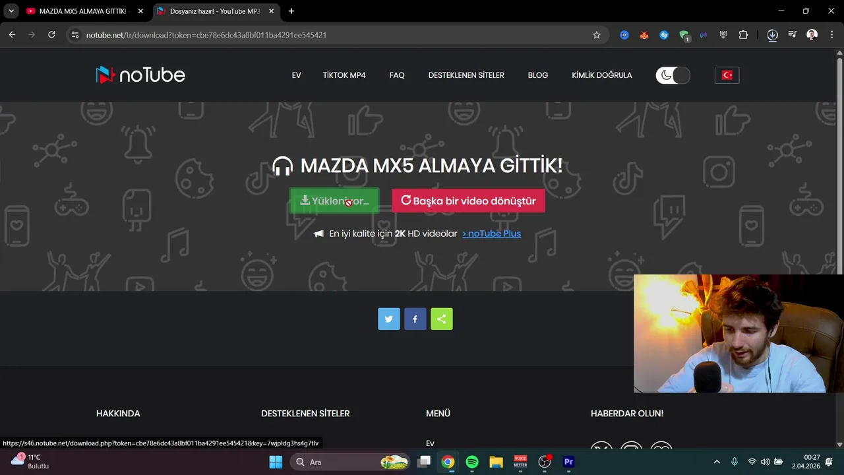Open the Chrome profile avatar

812,35
